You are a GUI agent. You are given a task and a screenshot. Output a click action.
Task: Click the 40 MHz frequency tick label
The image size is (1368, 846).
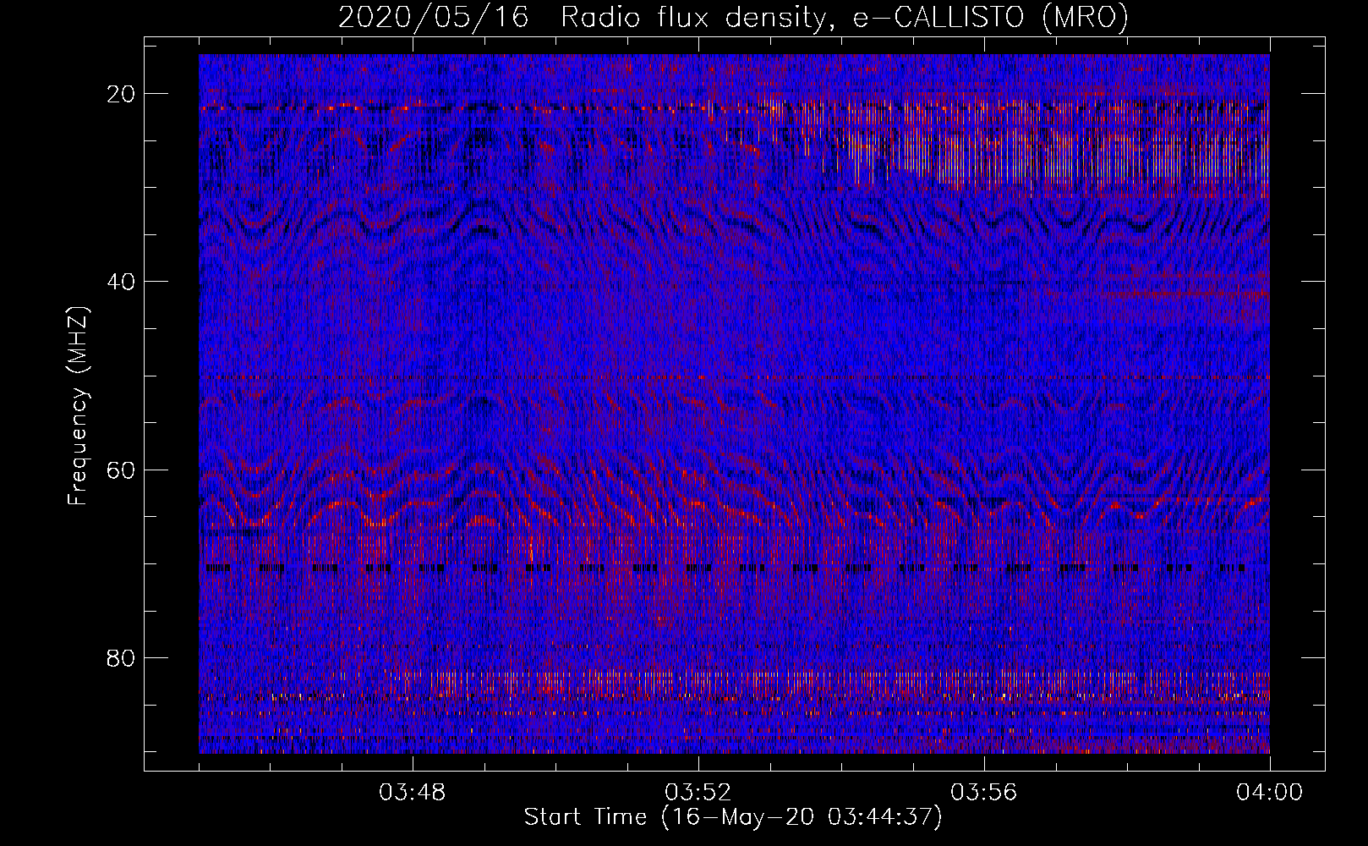tap(121, 282)
